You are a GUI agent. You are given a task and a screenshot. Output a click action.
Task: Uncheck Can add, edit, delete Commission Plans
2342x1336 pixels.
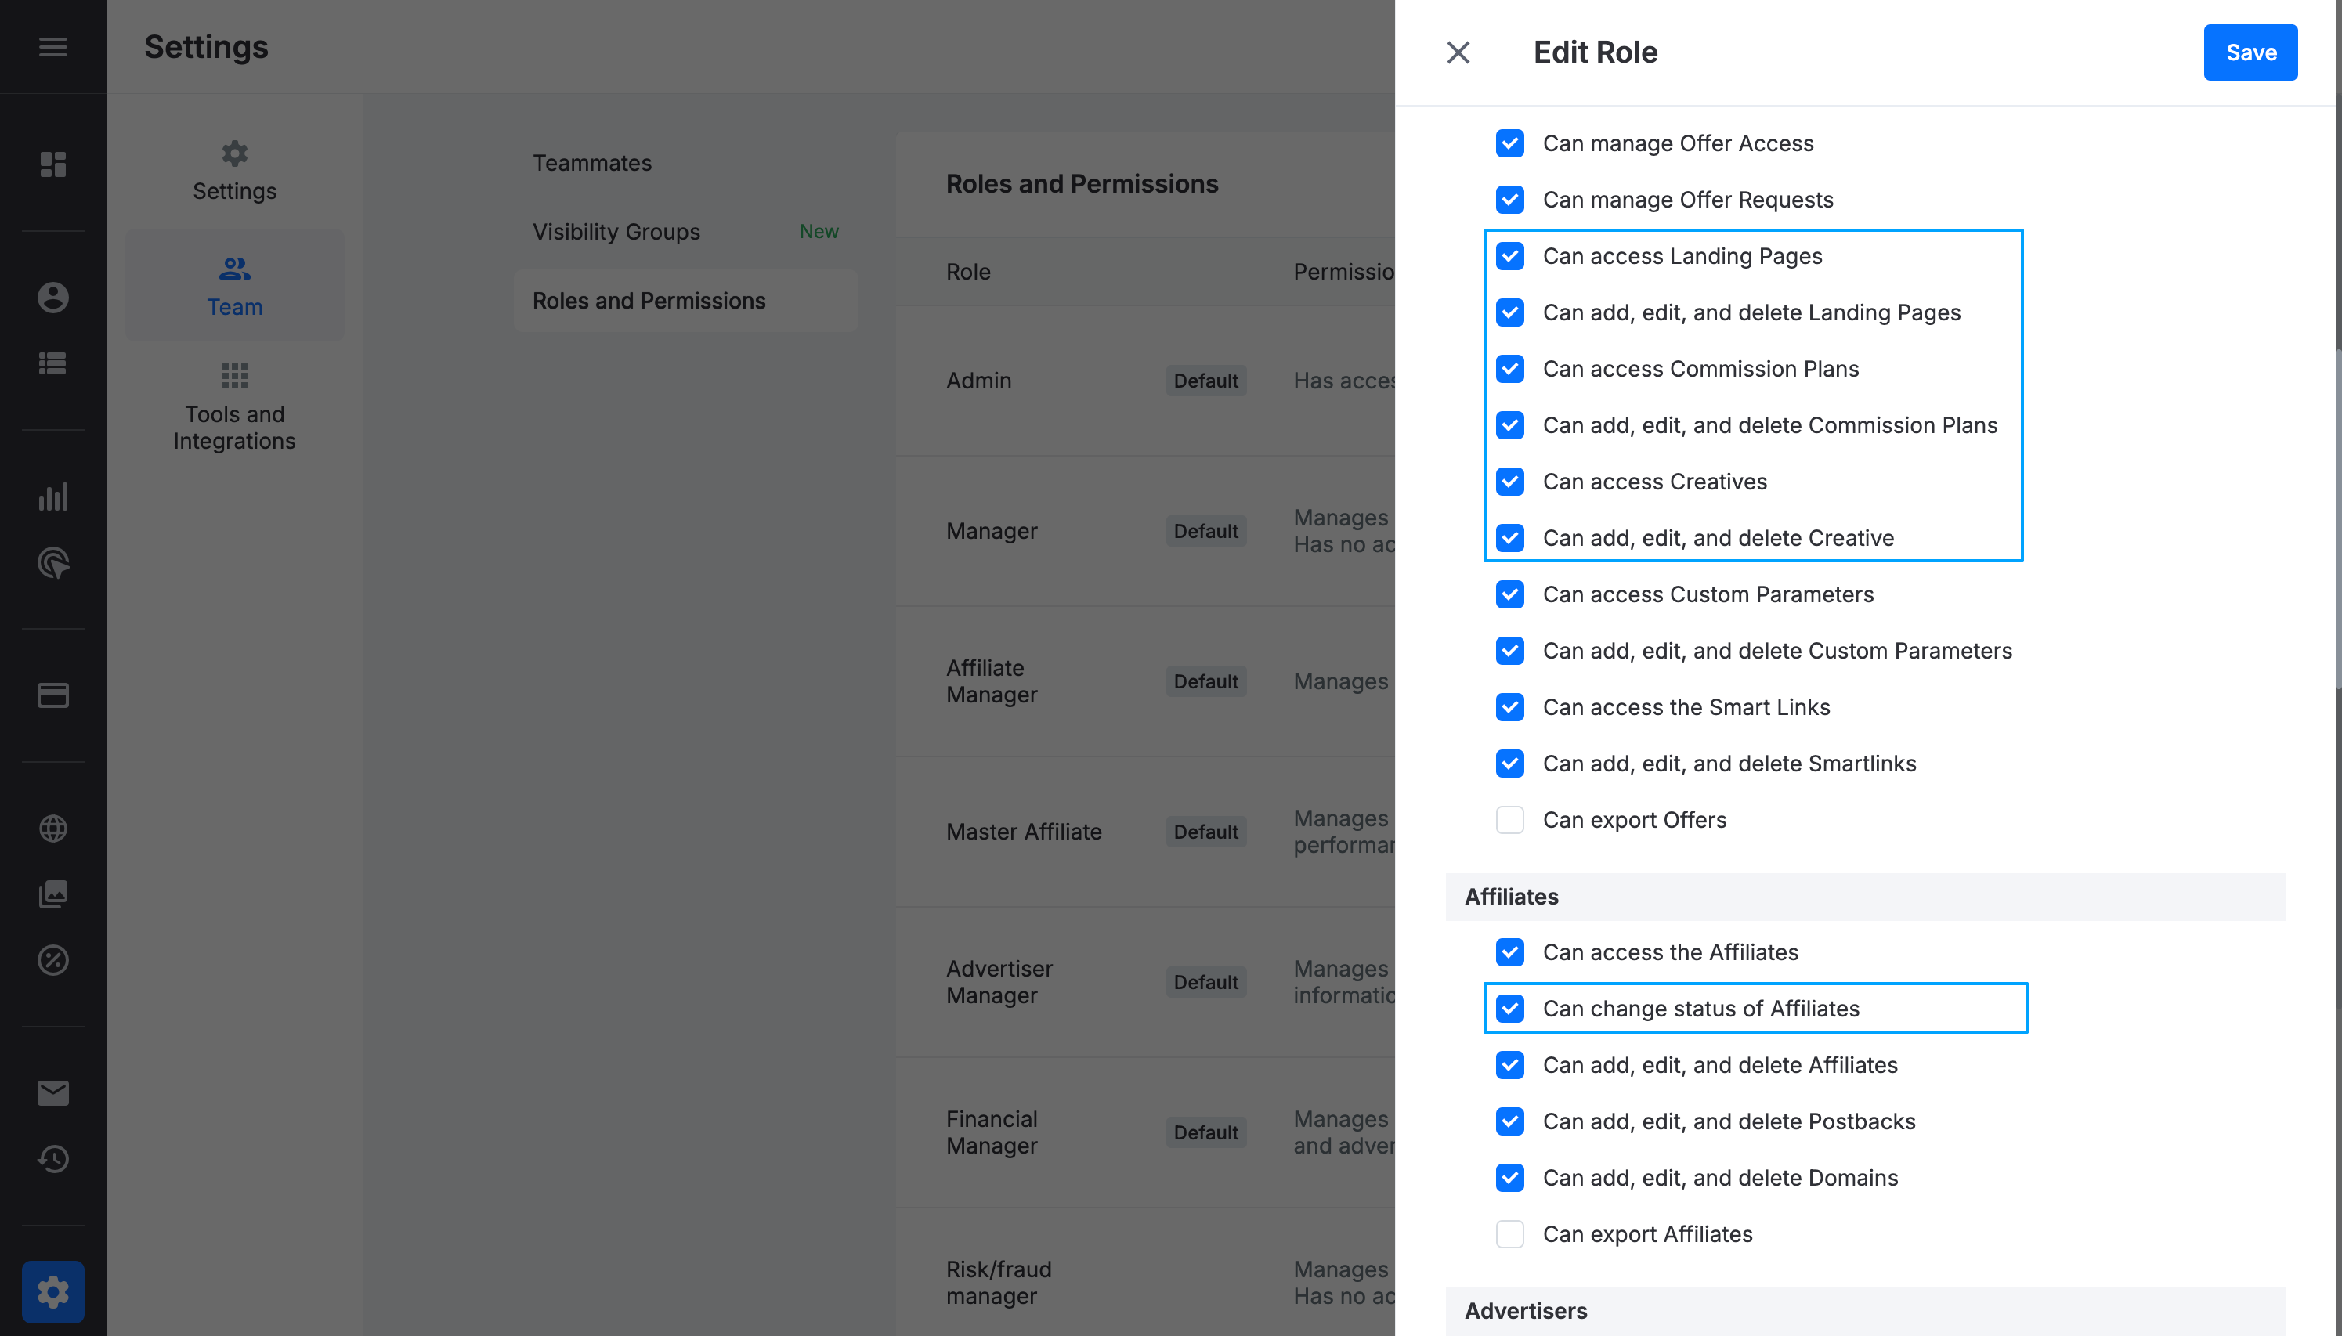tap(1509, 424)
